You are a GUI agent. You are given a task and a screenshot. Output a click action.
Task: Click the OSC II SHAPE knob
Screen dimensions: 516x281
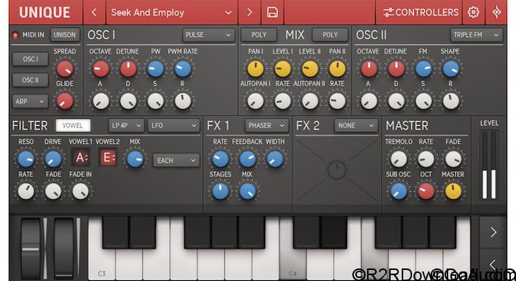[451, 69]
